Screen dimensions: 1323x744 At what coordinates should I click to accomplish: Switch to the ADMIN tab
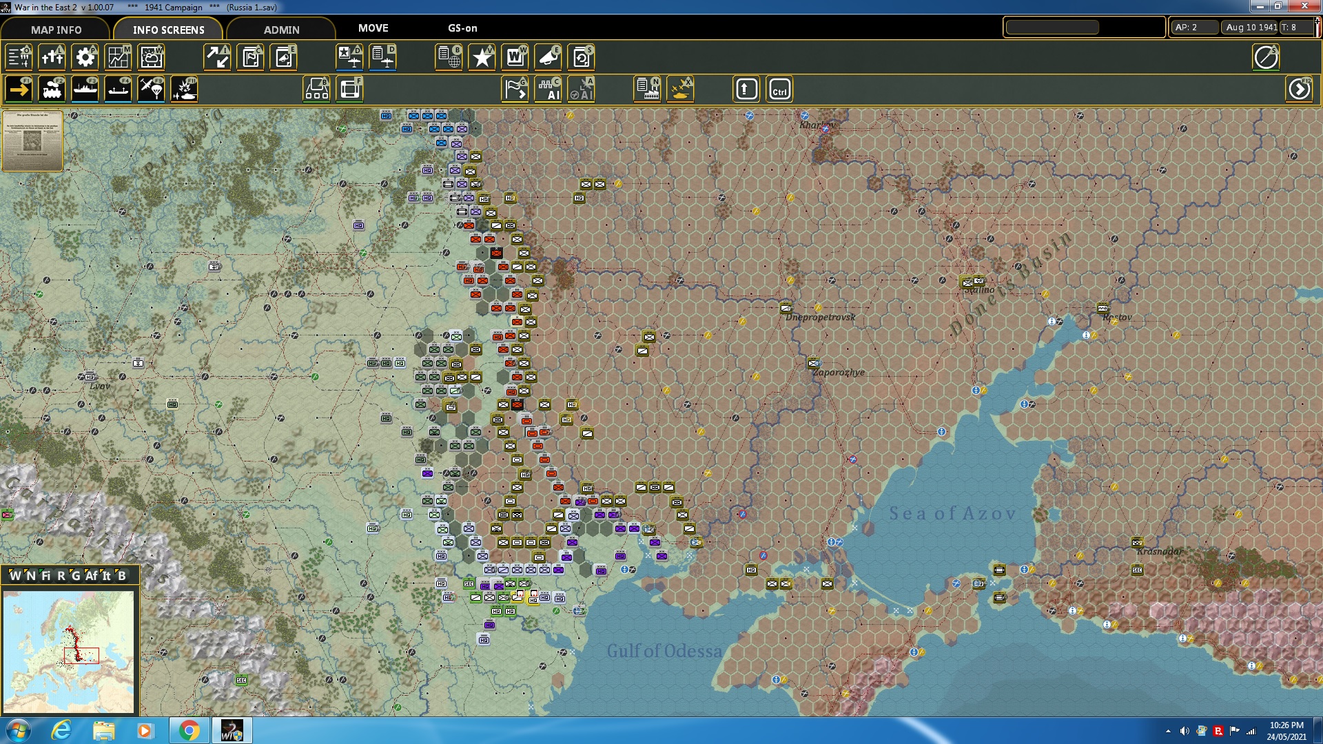[281, 30]
